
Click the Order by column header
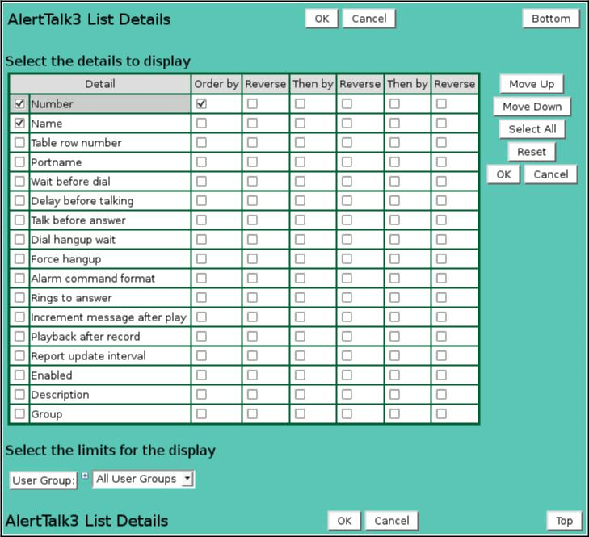click(x=217, y=84)
